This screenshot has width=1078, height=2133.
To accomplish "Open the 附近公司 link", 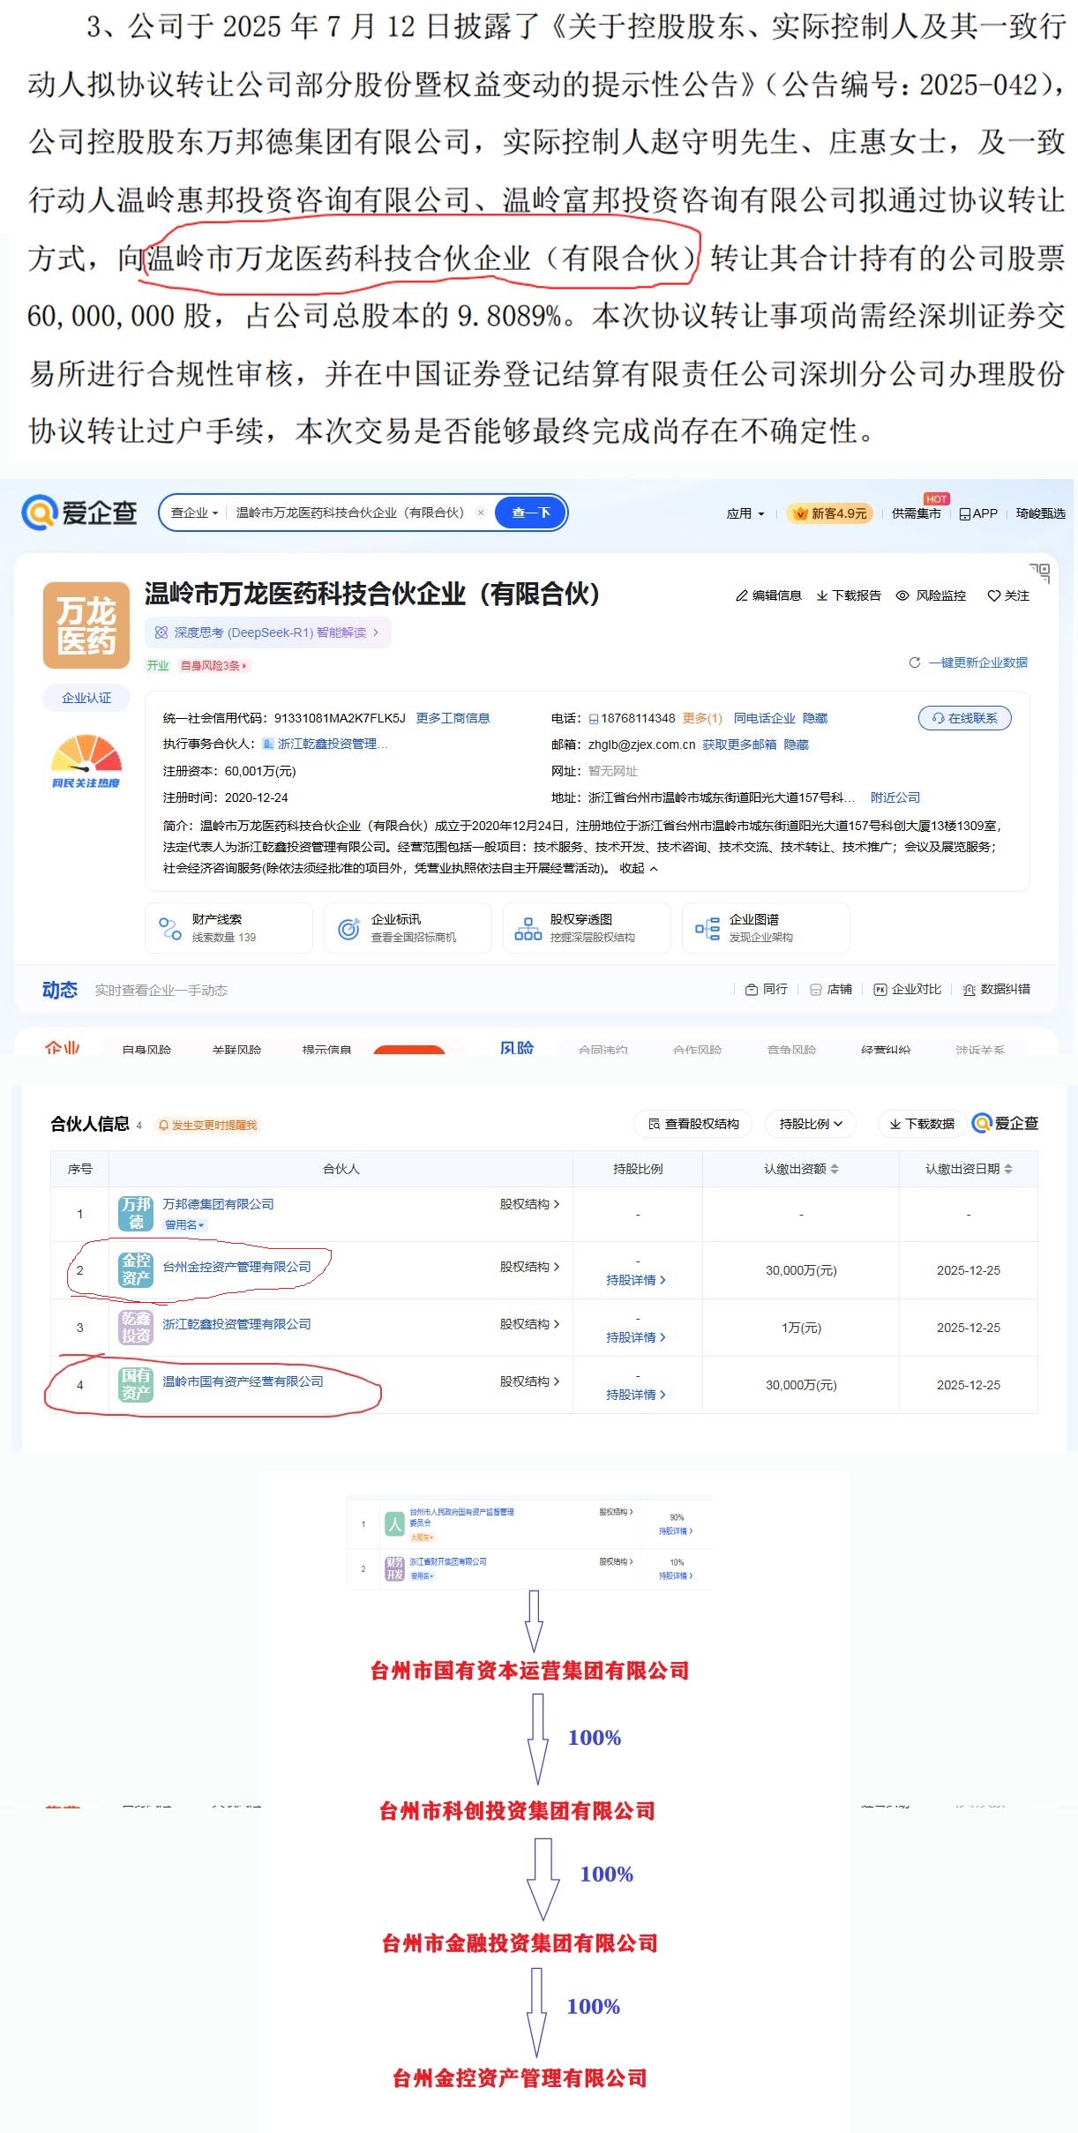I will 895,797.
